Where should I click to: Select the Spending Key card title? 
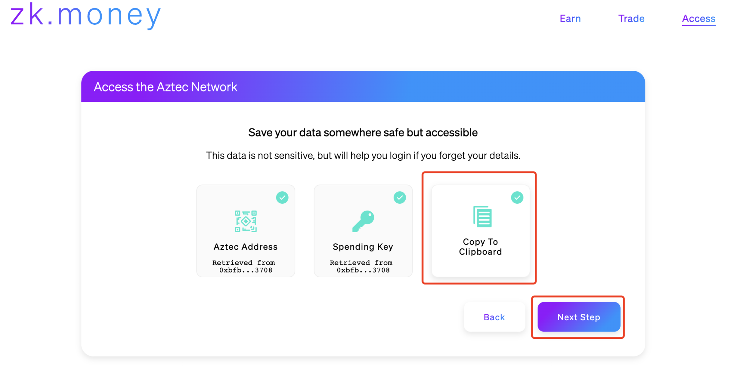[363, 247]
